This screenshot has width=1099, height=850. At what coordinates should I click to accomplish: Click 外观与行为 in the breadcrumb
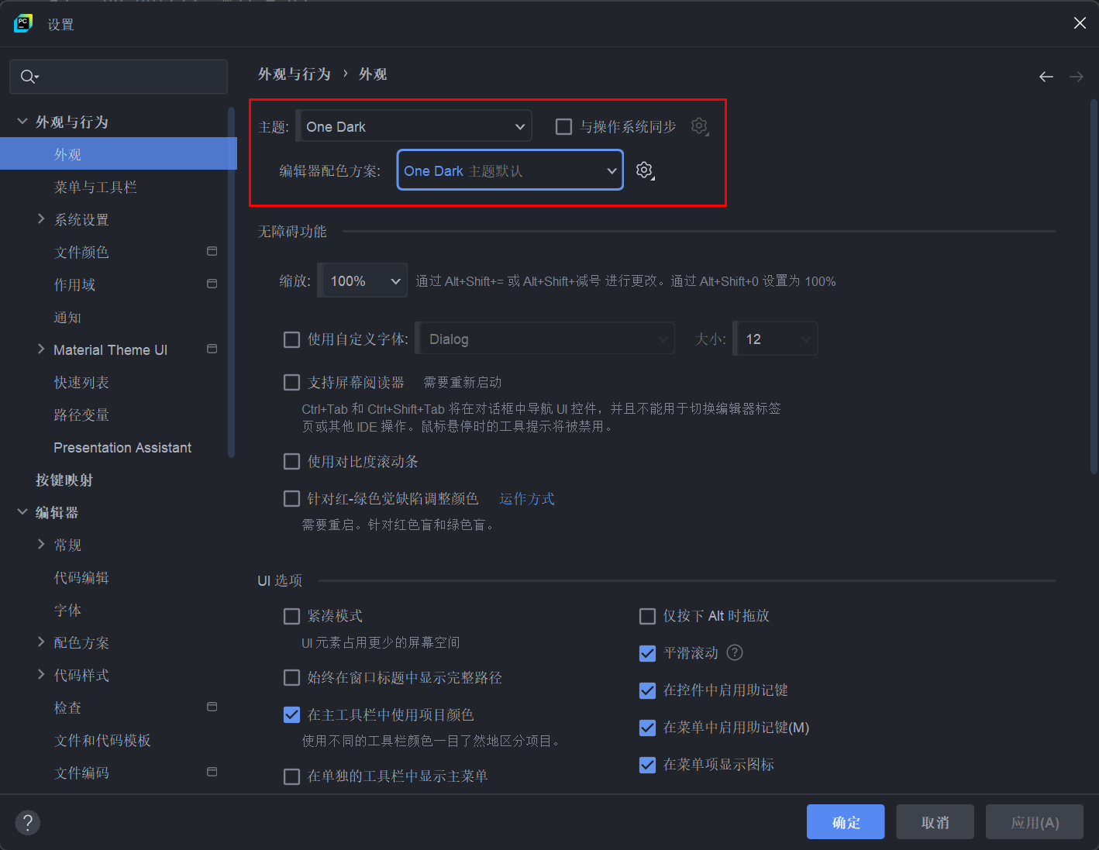[295, 74]
